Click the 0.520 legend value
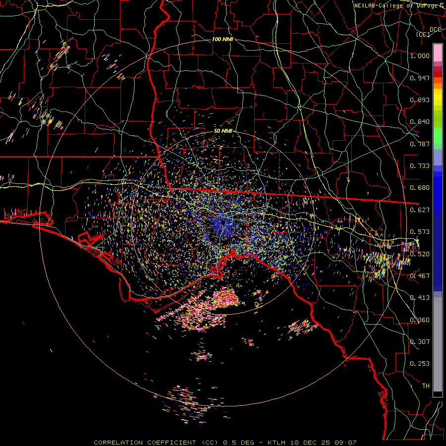446x446 pixels. tap(420, 254)
